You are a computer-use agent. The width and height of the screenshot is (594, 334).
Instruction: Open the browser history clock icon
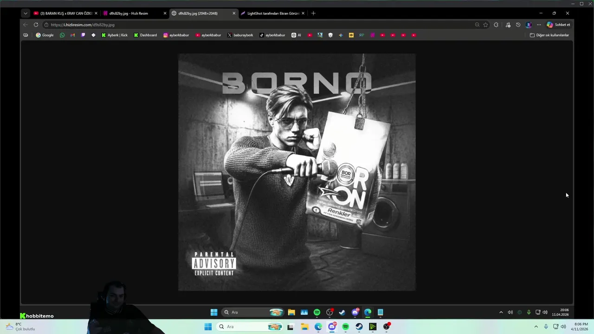[518, 25]
